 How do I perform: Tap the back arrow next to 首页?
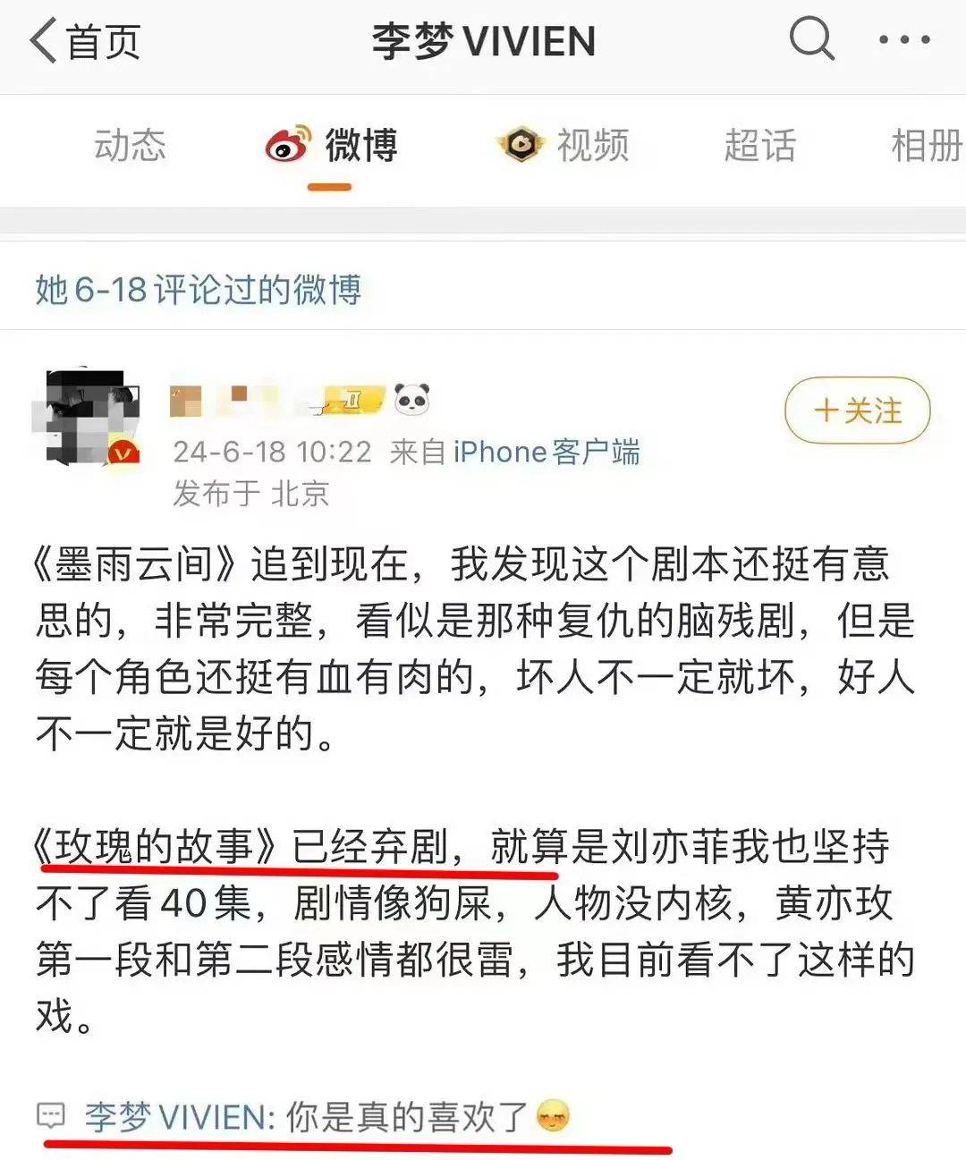click(43, 41)
